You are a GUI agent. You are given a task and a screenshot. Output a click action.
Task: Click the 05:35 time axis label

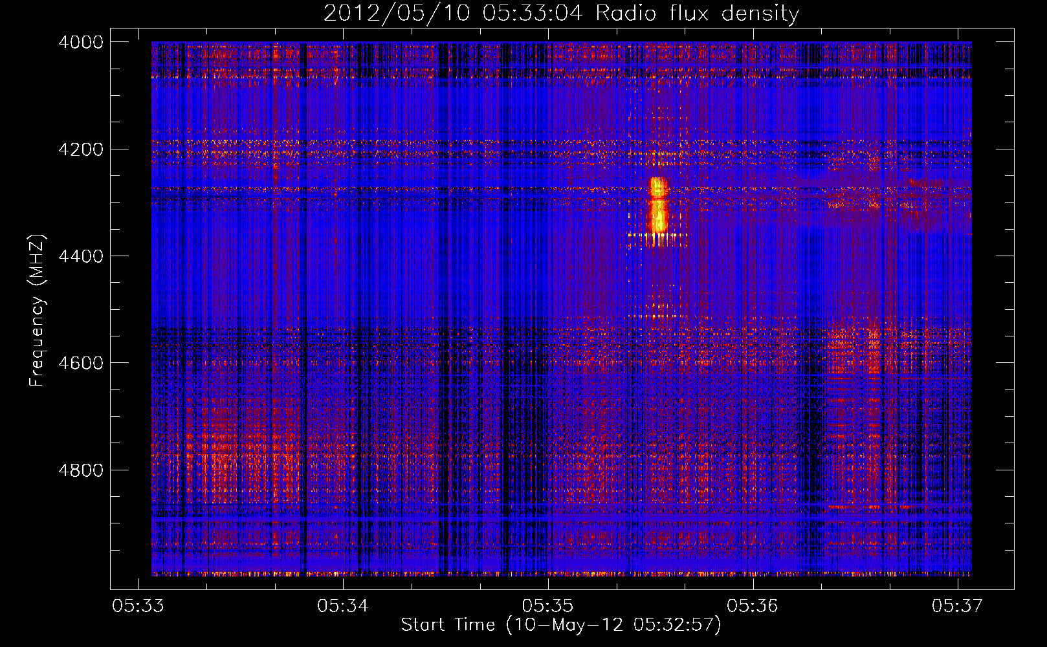point(548,606)
